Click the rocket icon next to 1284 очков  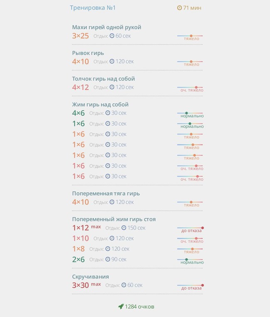[121, 307]
